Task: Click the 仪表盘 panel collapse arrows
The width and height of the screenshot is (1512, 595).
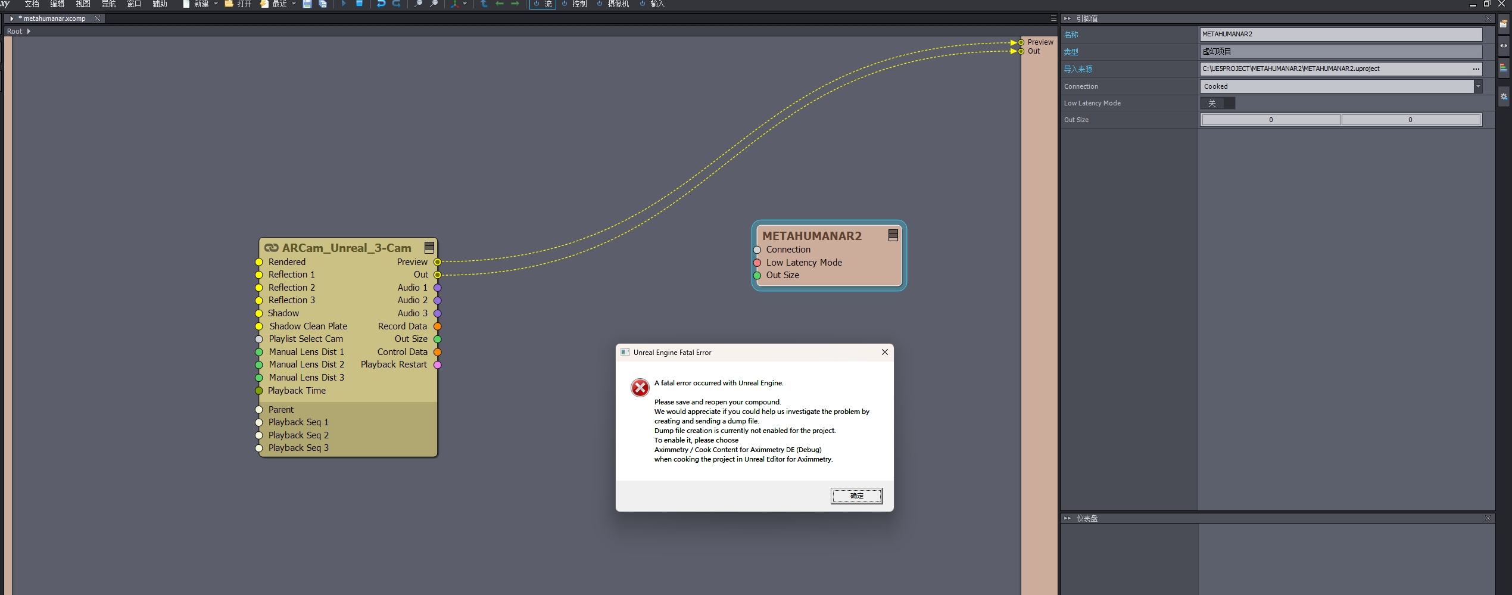Action: point(1067,518)
